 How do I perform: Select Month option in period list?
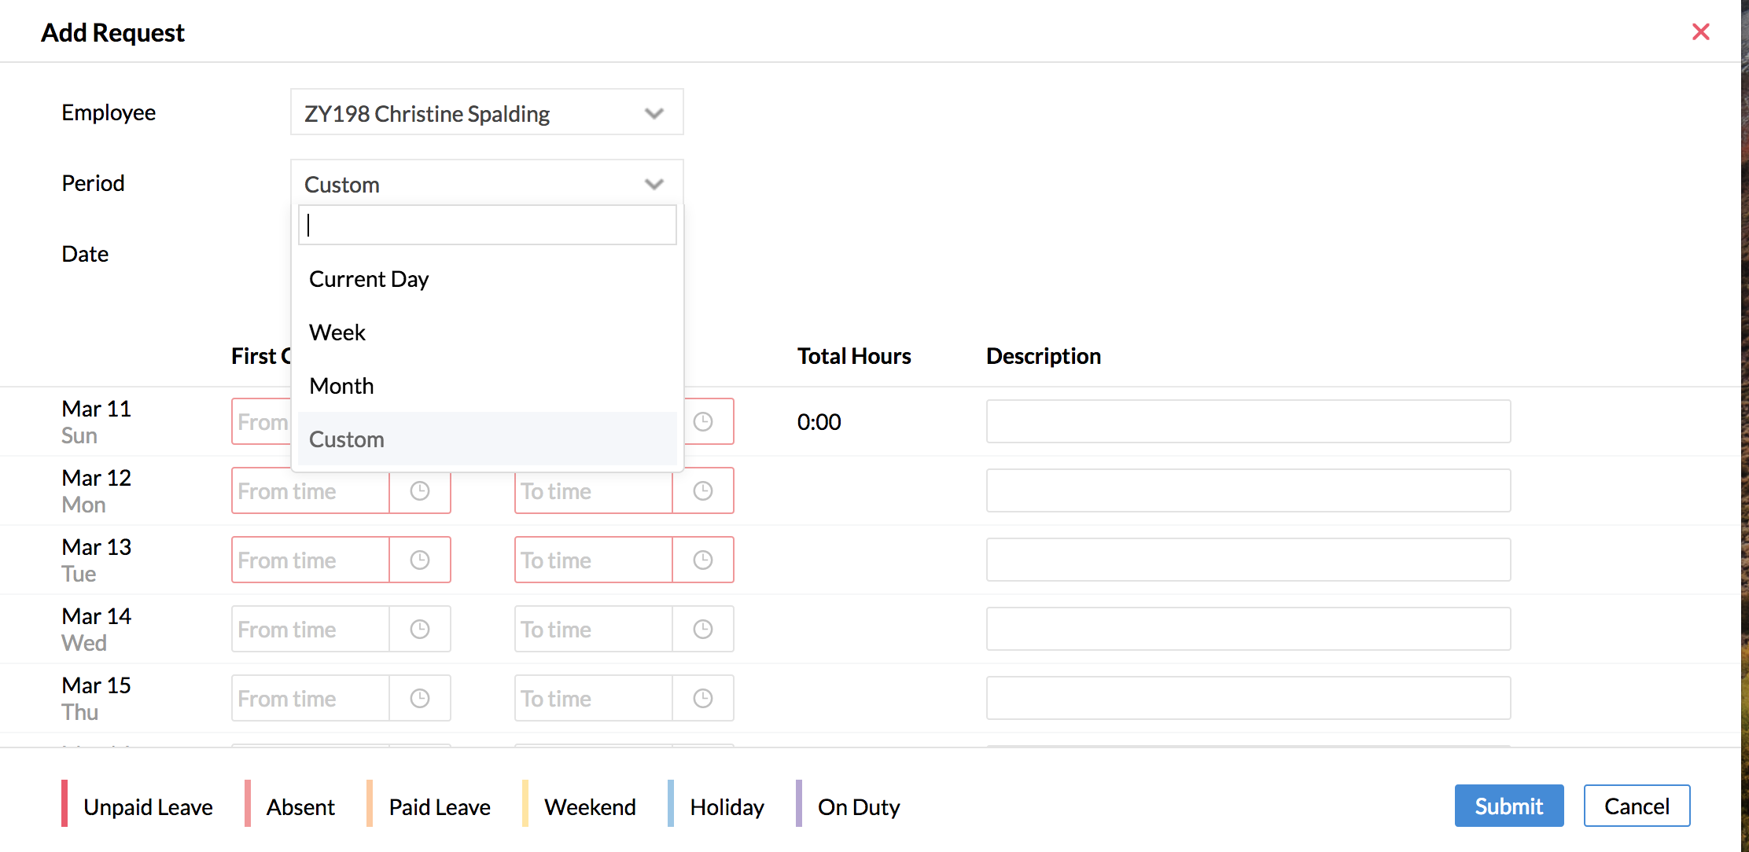click(x=341, y=386)
